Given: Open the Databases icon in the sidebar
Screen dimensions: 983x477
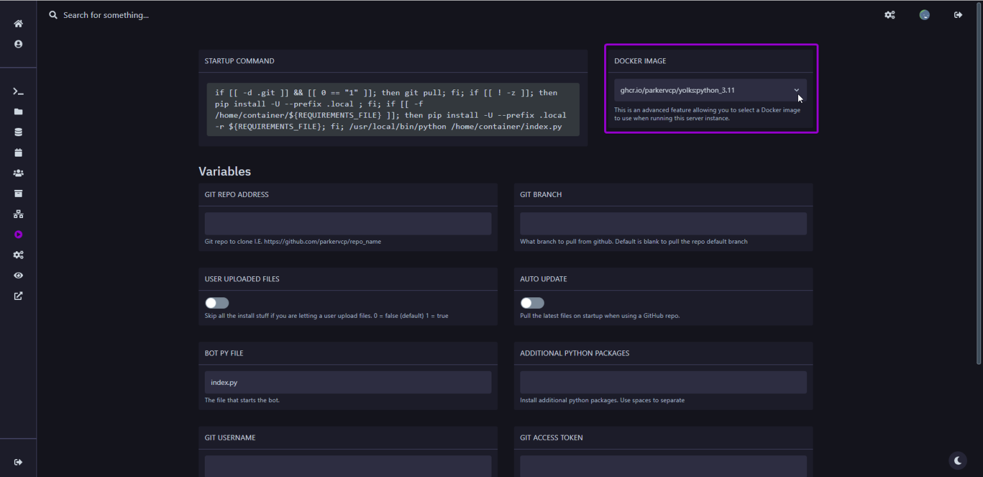Looking at the screenshot, I should click(x=18, y=132).
